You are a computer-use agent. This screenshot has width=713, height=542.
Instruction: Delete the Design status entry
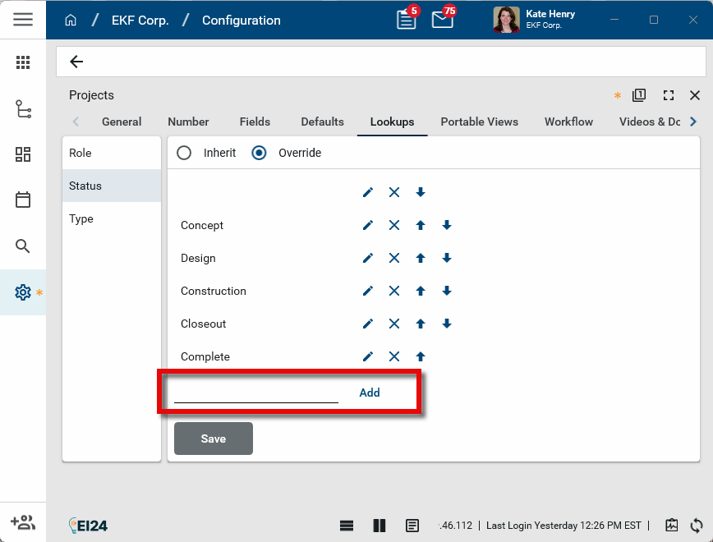tap(394, 258)
